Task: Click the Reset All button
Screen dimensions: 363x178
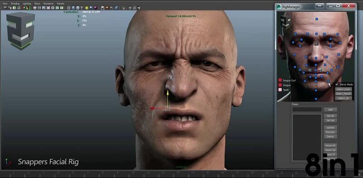Action: pyautogui.click(x=330, y=145)
